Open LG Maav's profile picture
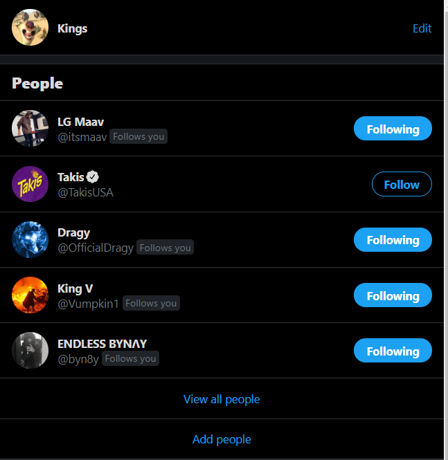 click(30, 129)
